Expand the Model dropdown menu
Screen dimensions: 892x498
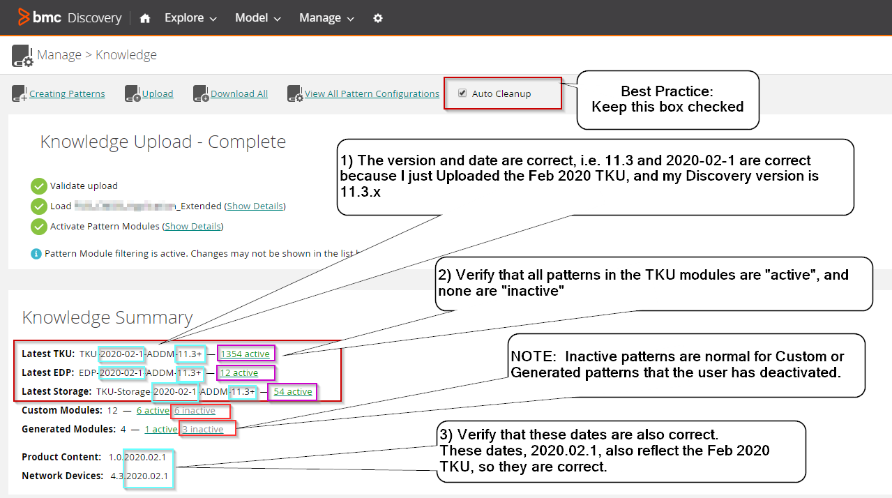point(258,18)
